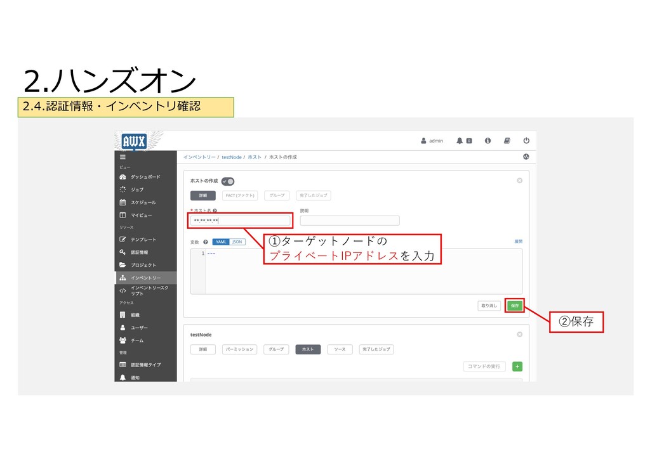Switch to the FACT (ファクト) tab

coord(240,195)
